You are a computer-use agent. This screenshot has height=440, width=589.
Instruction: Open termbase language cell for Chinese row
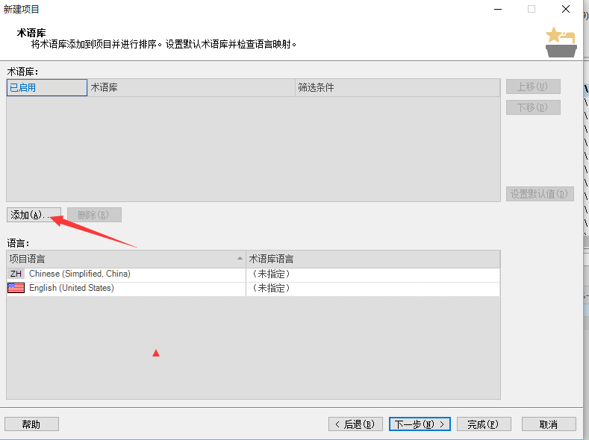(372, 274)
